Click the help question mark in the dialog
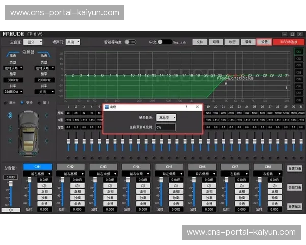 tap(186, 107)
